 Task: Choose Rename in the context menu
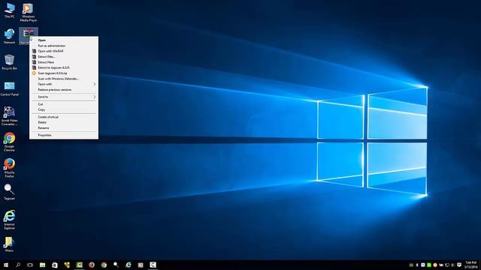[x=64, y=128]
